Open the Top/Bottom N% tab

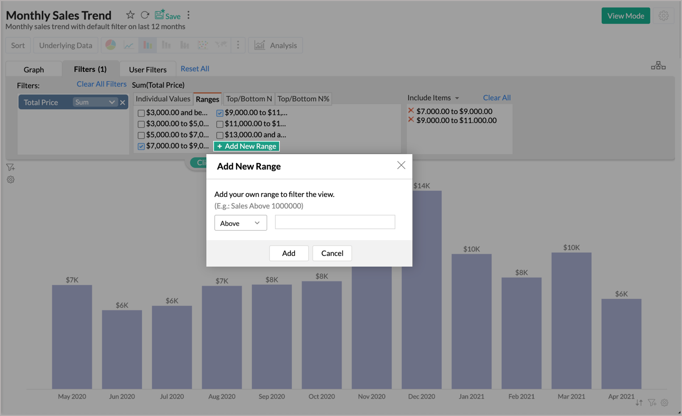tap(305, 98)
